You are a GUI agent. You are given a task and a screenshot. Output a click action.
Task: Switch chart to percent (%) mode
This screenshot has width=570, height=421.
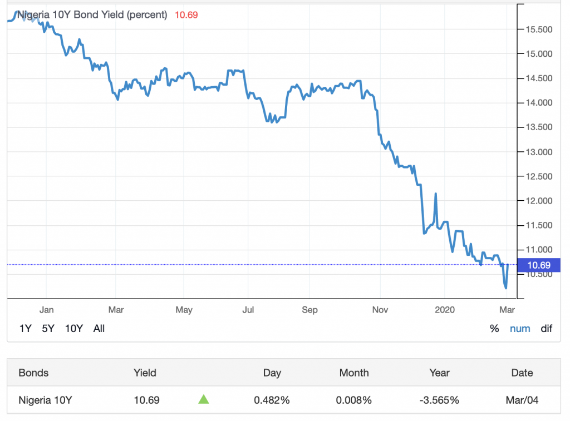pos(494,329)
